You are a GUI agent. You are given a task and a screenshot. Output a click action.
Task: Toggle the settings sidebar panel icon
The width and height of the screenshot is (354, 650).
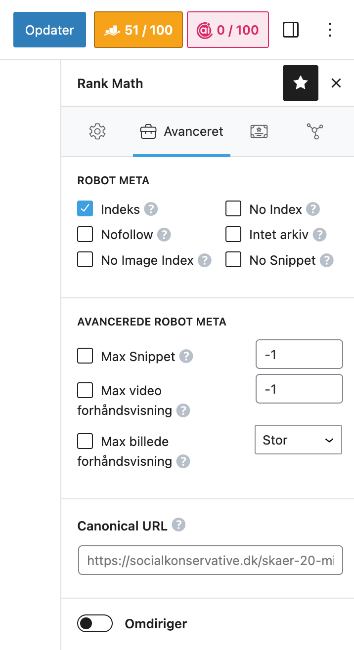(291, 30)
